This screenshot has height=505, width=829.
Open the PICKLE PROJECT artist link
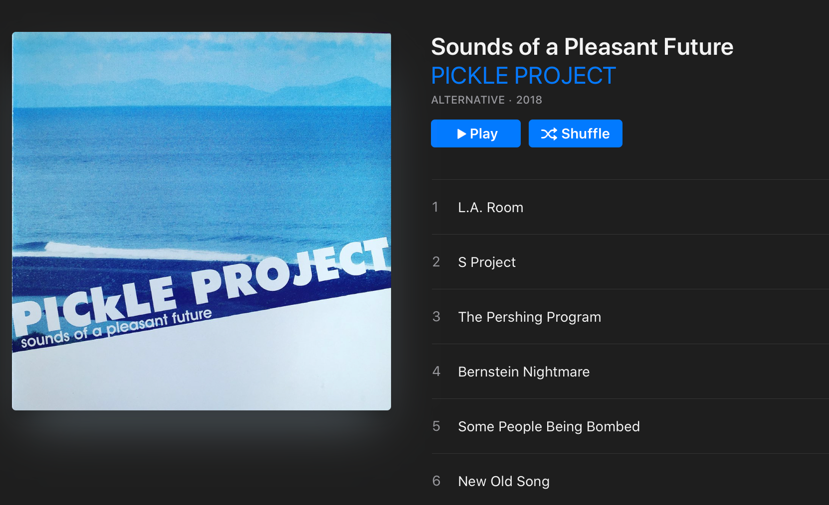pos(523,76)
